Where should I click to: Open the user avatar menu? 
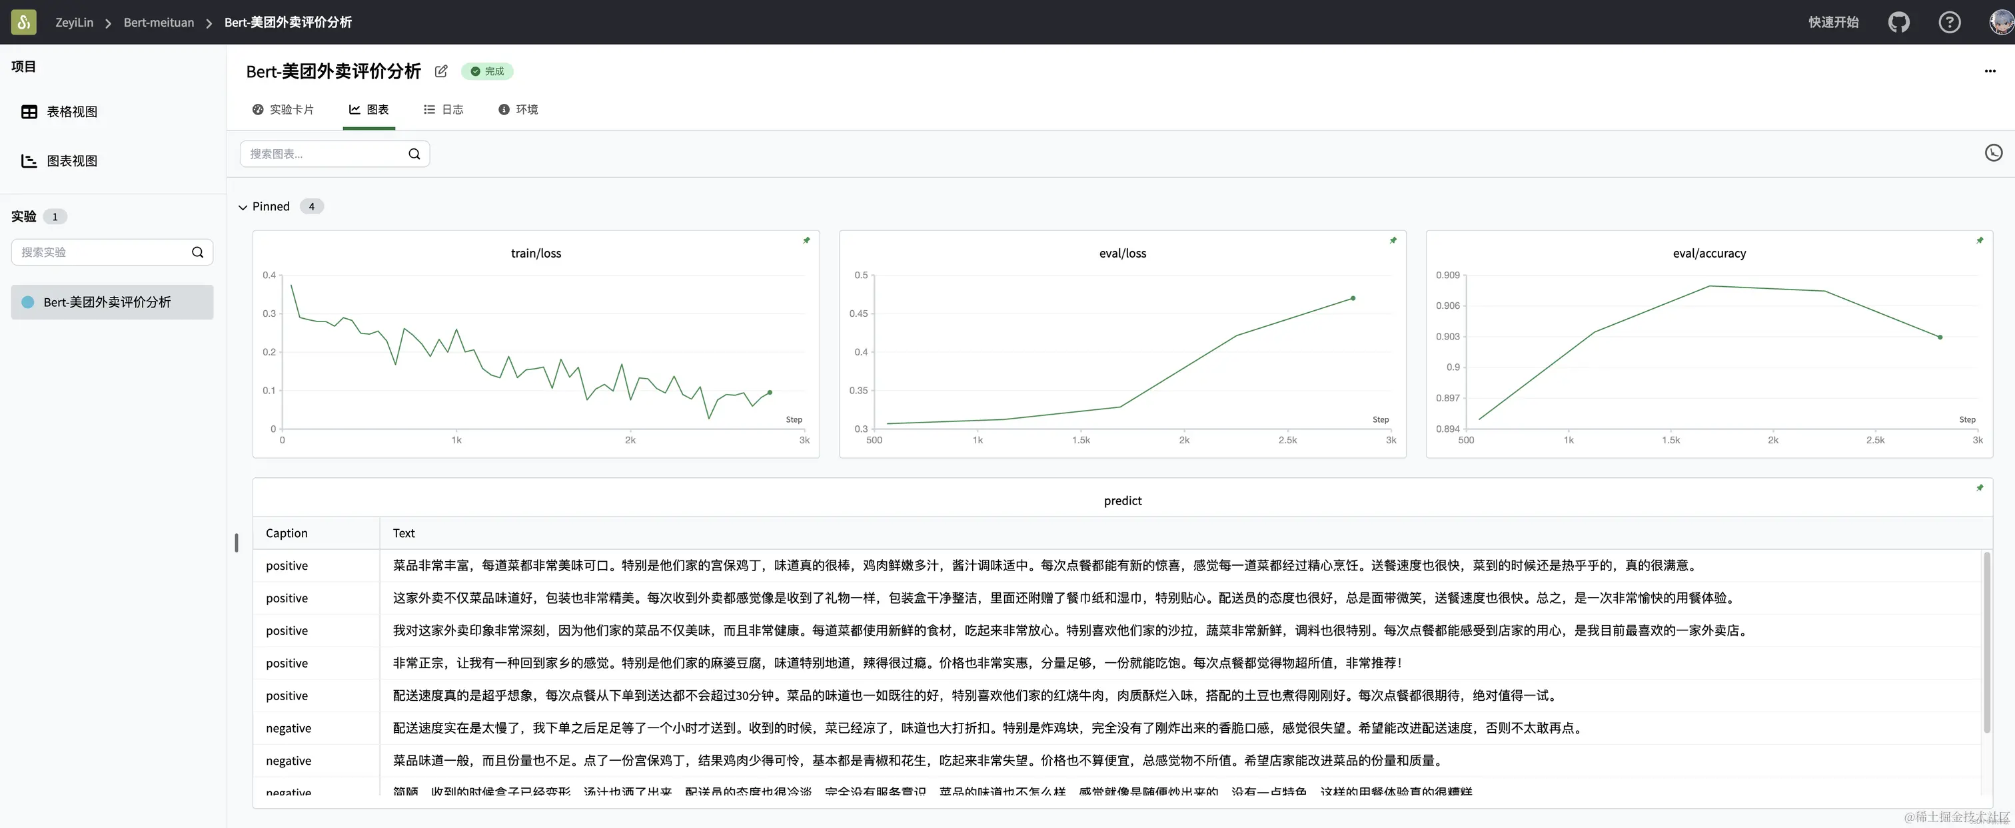click(2001, 22)
